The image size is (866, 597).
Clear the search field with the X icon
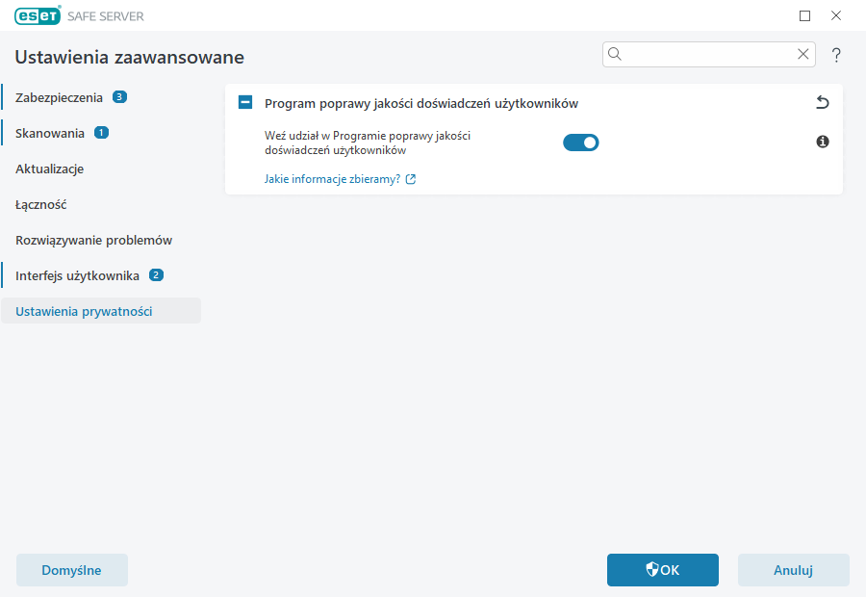coord(803,54)
